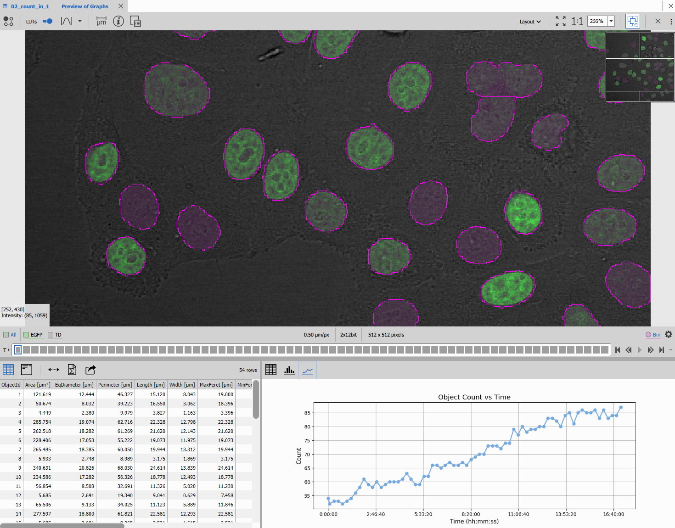Click the first frame in the time slider

(x=18, y=350)
